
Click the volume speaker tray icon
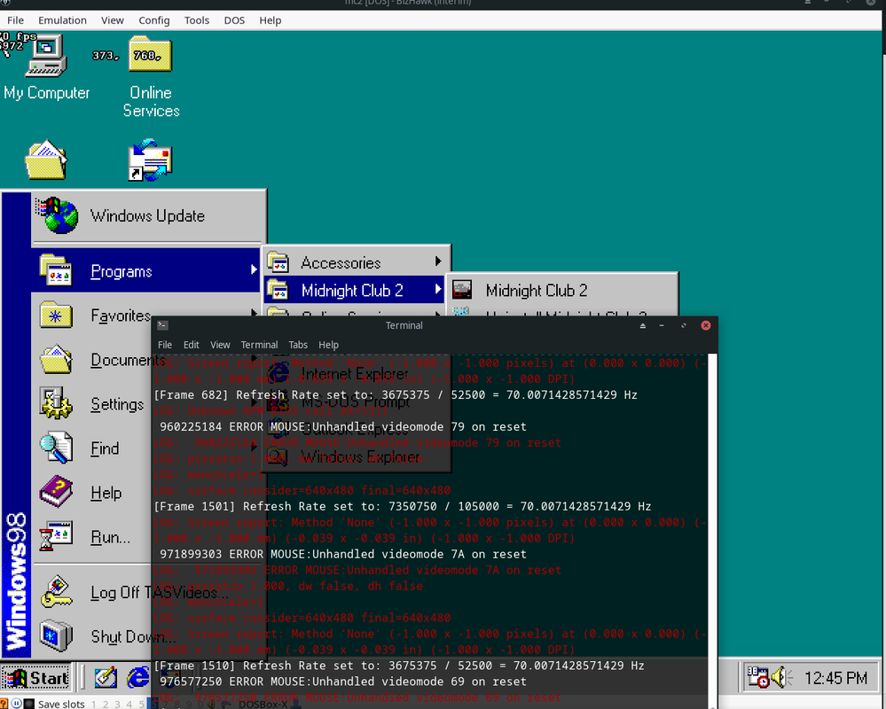coord(782,677)
